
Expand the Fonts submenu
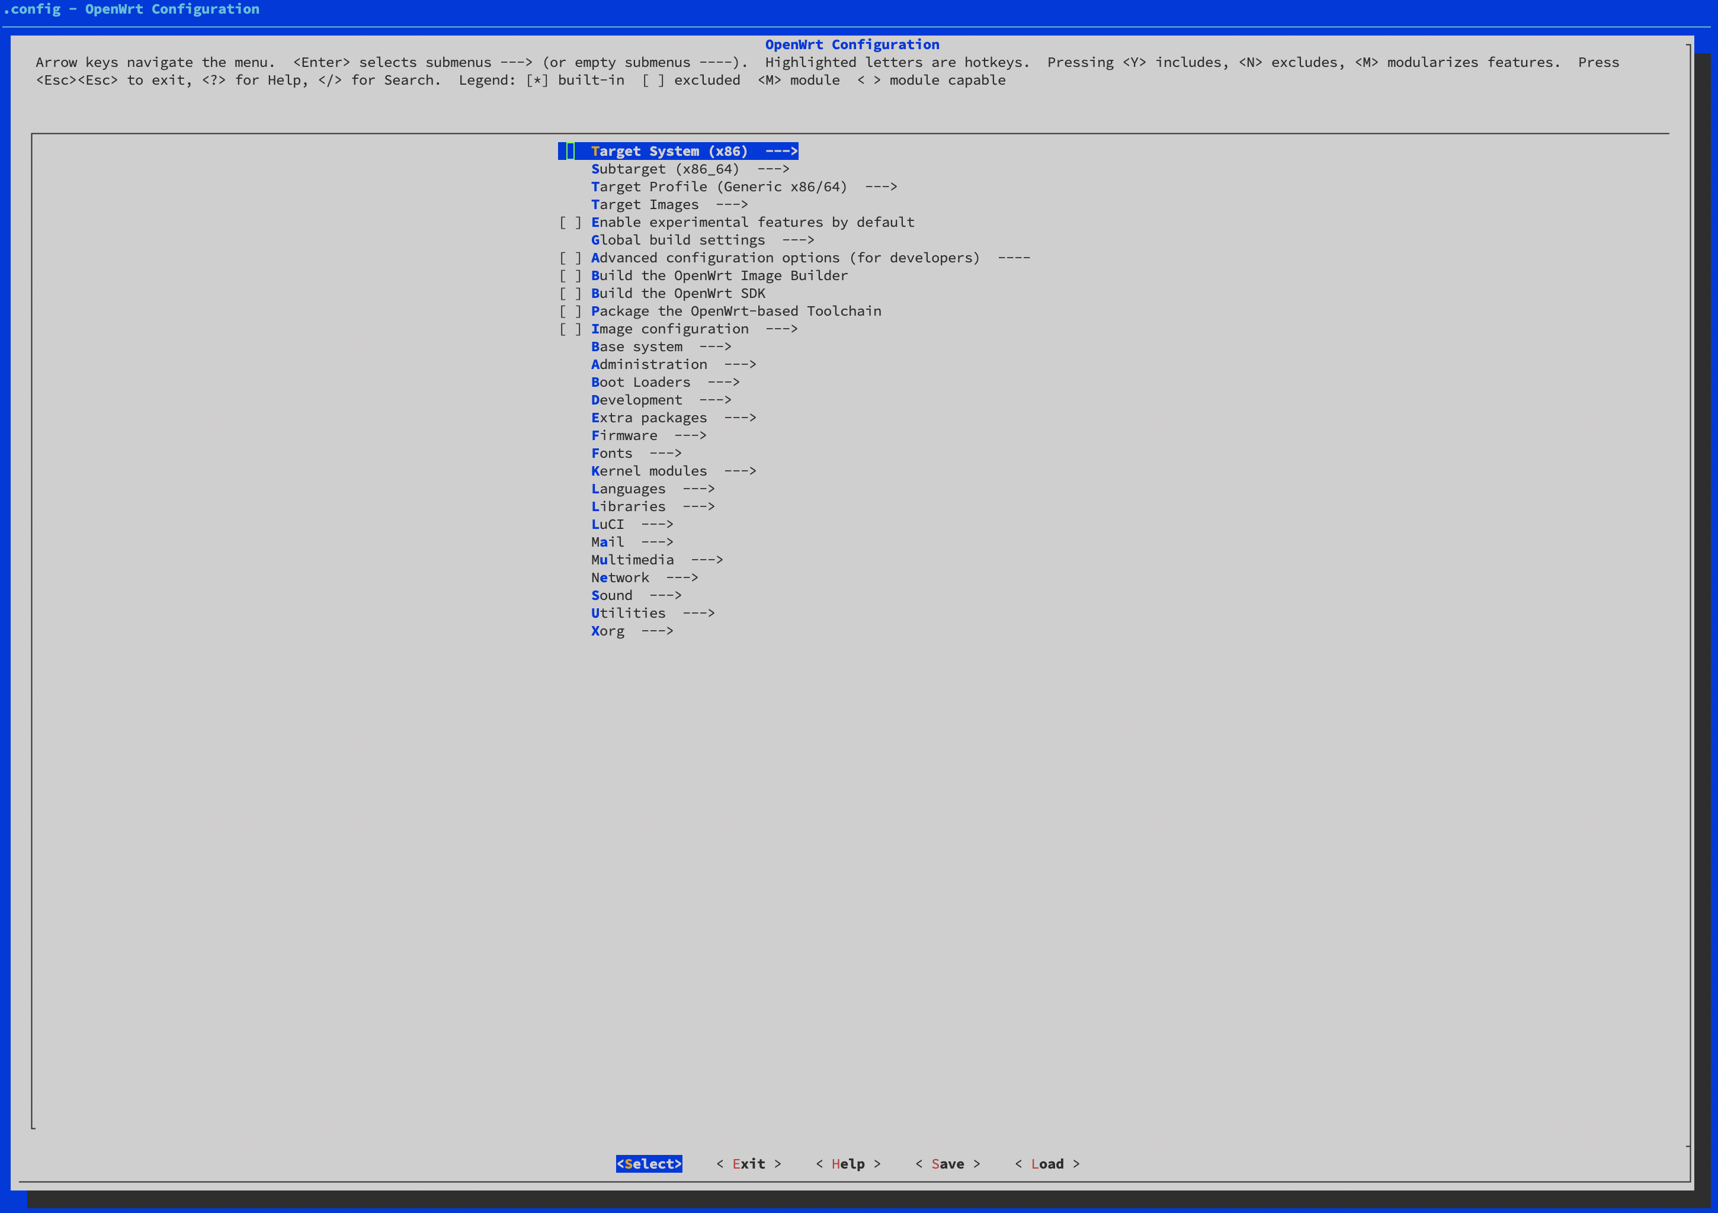pyautogui.click(x=636, y=454)
